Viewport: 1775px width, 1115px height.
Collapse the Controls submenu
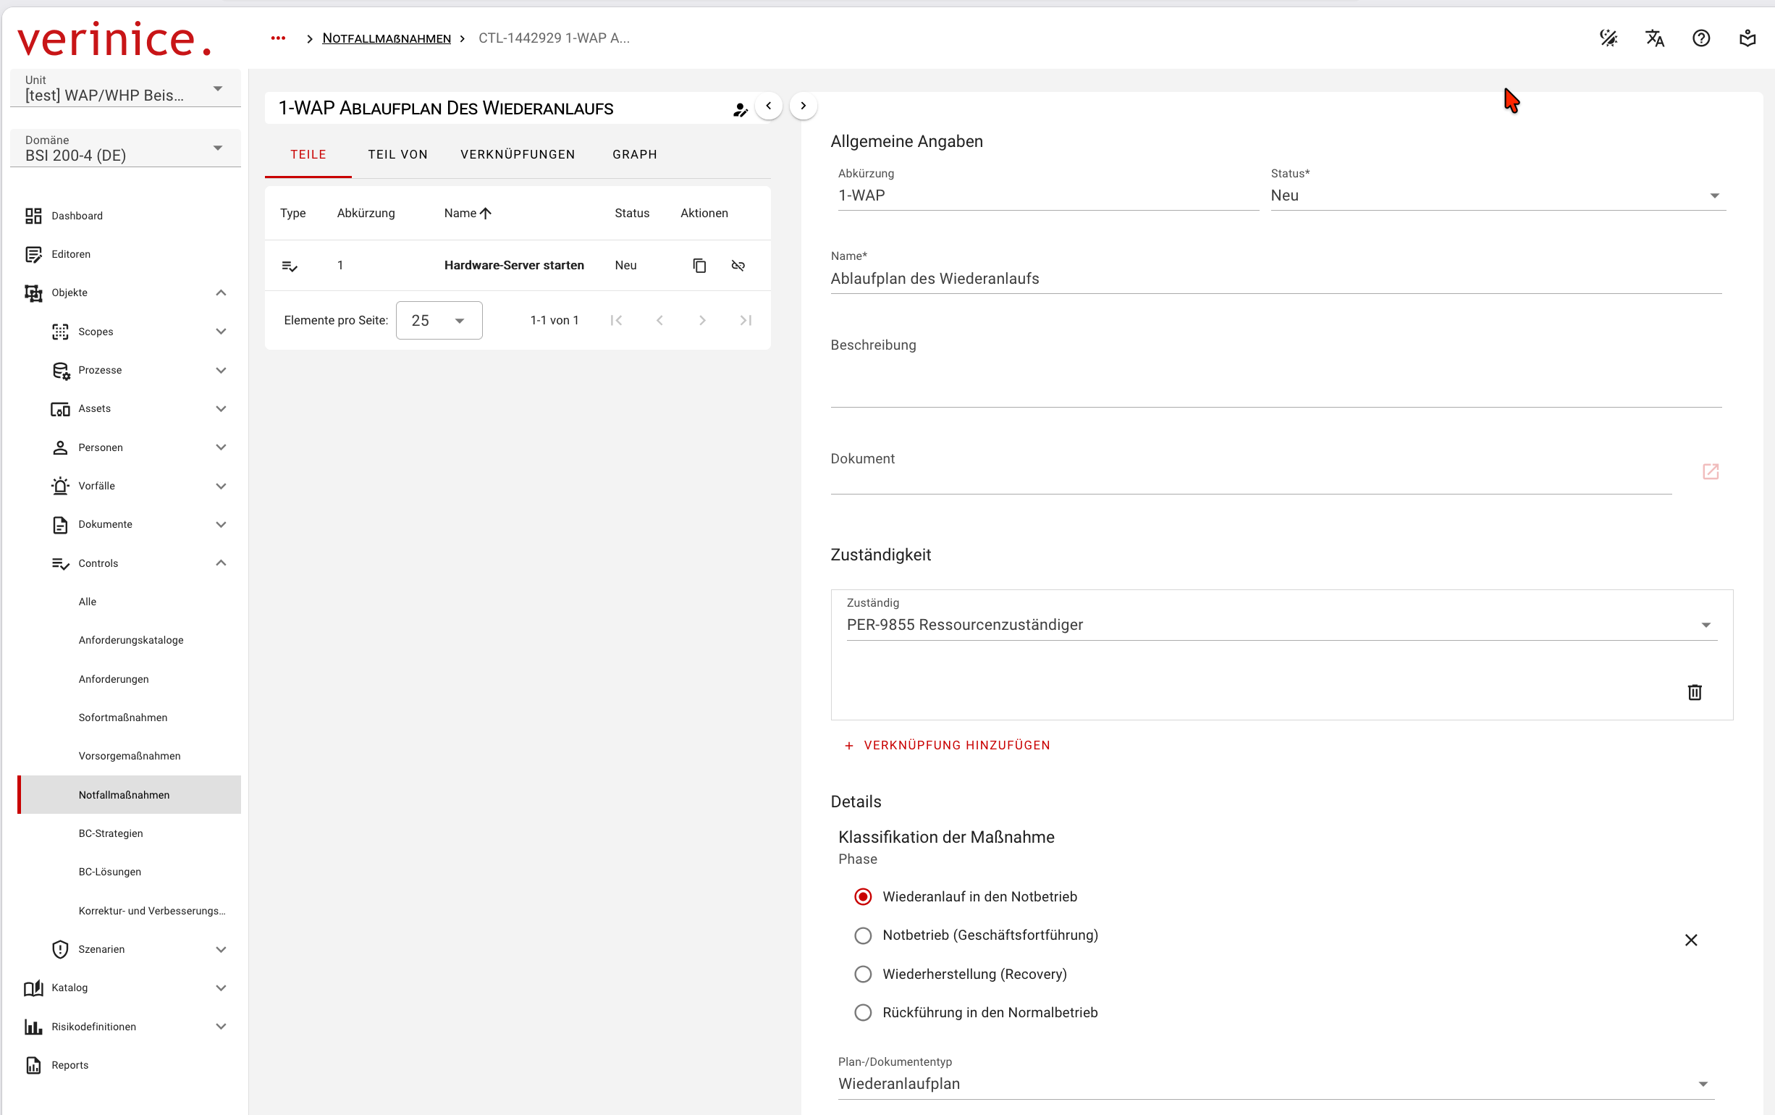(220, 563)
